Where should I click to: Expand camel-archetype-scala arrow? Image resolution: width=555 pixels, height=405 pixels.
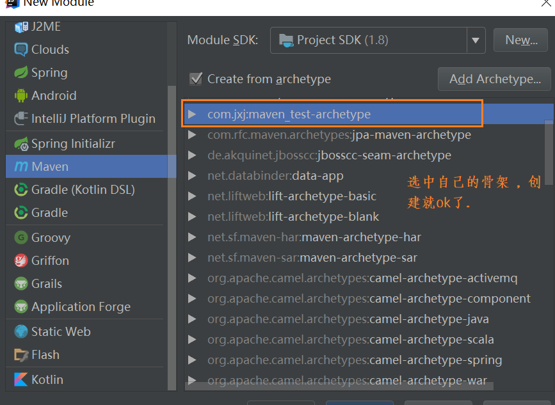point(192,340)
